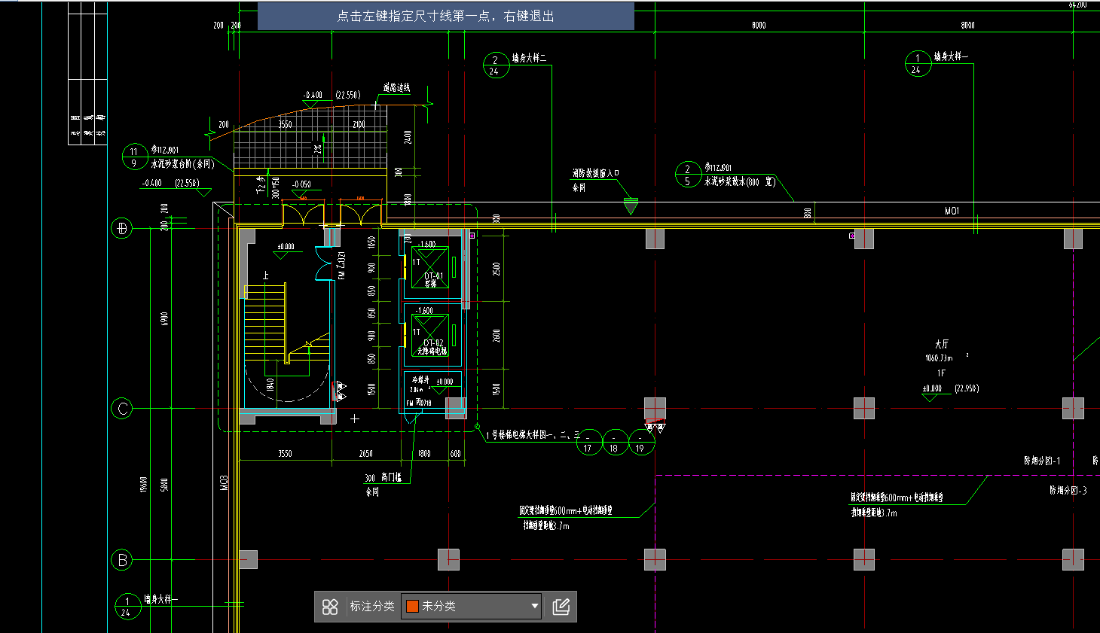The image size is (1100, 633).
Task: Click the 水泥砂浆散水 note text
Action: [740, 181]
